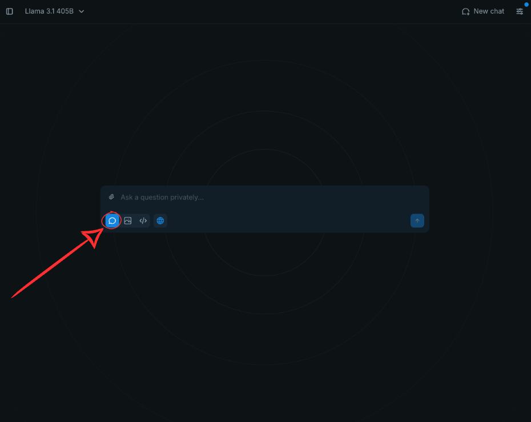Click the picture icon in the prompt box
This screenshot has width=531, height=422.
point(128,220)
